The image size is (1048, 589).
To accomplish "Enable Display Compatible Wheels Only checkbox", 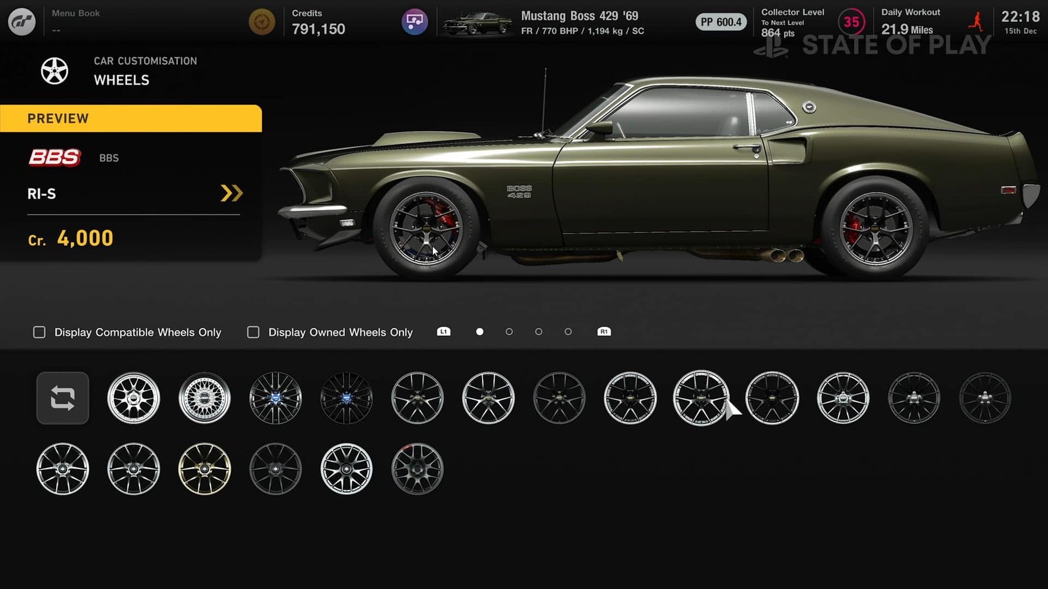I will point(39,332).
